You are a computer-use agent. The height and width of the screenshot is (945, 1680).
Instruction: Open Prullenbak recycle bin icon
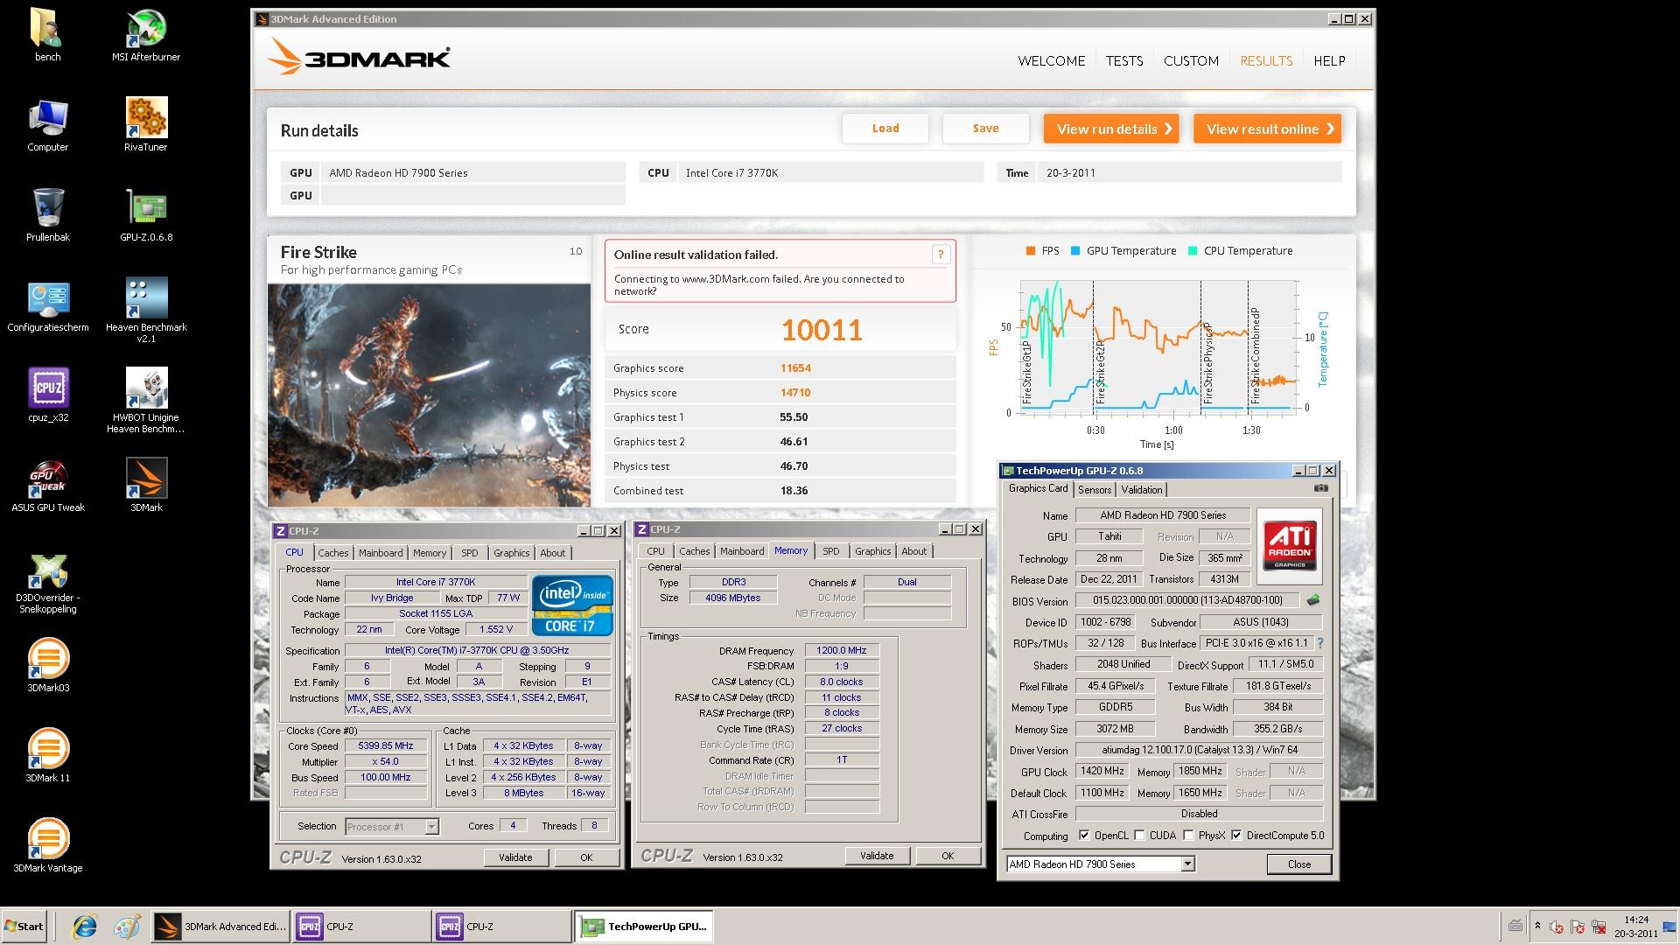tap(47, 215)
